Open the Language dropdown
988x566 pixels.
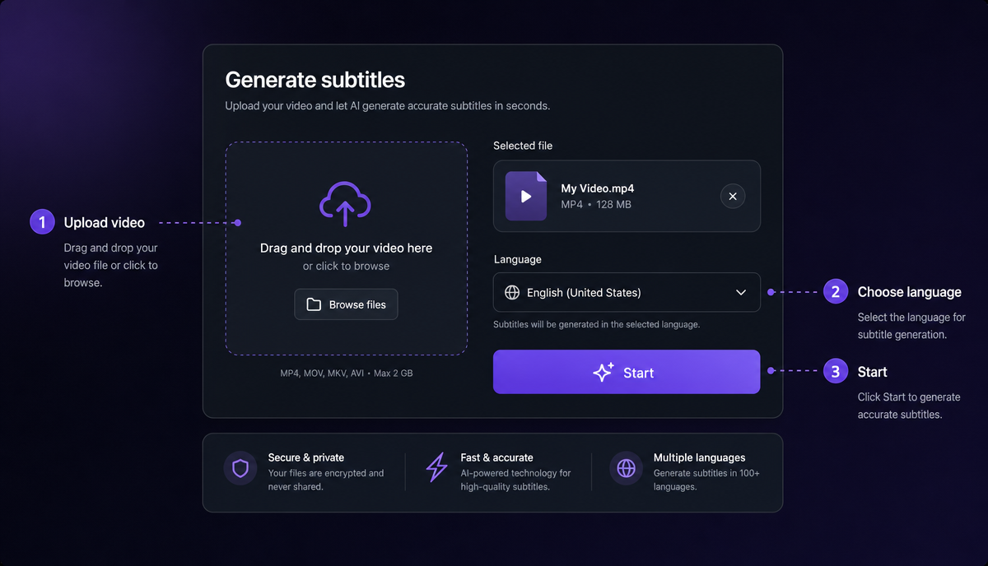(x=627, y=292)
